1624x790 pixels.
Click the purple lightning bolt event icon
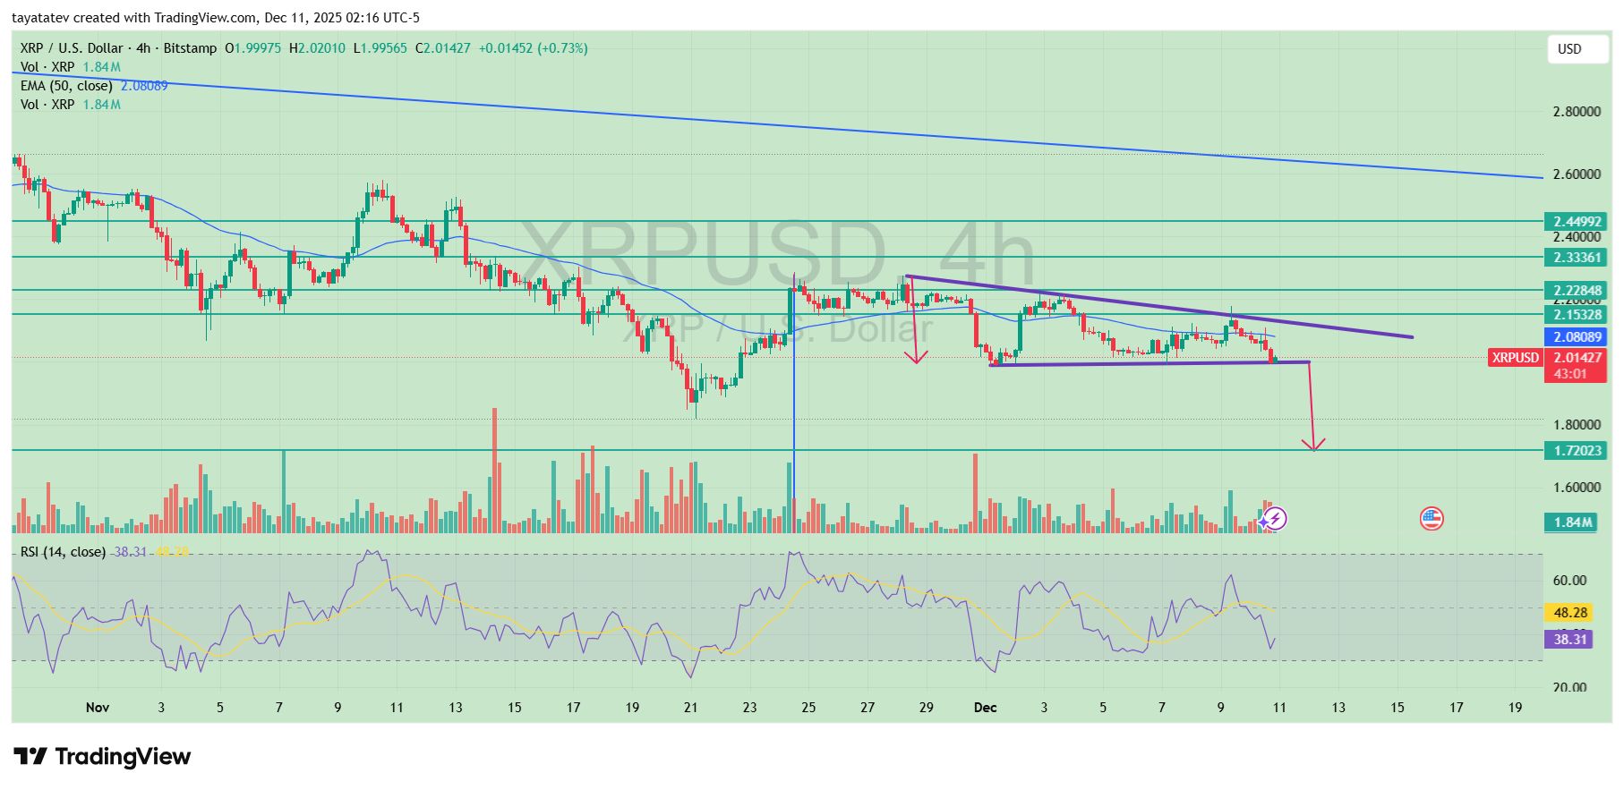point(1273,519)
